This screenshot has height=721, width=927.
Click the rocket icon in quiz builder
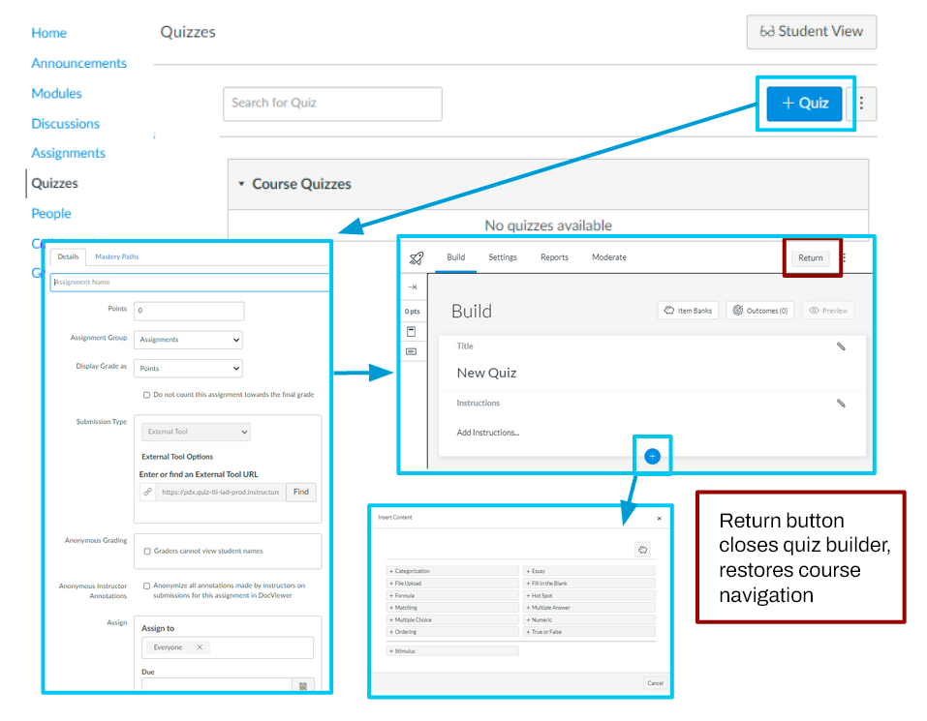417,258
